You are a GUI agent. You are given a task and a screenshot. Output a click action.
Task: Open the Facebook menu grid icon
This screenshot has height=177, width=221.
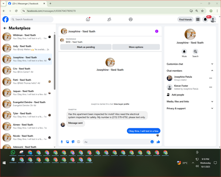(x=198, y=19)
